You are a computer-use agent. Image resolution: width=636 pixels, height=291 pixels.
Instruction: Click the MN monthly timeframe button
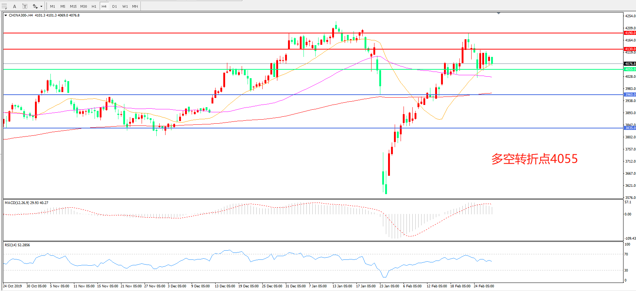(x=135, y=6)
